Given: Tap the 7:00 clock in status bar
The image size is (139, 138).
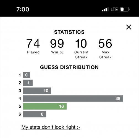Looking at the screenshot, I should point(23,9).
